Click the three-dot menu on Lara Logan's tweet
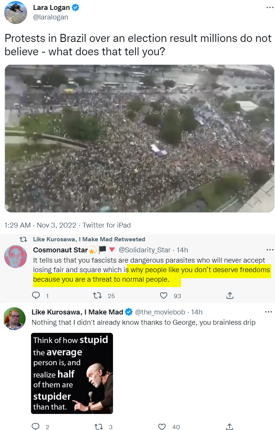 point(270,8)
